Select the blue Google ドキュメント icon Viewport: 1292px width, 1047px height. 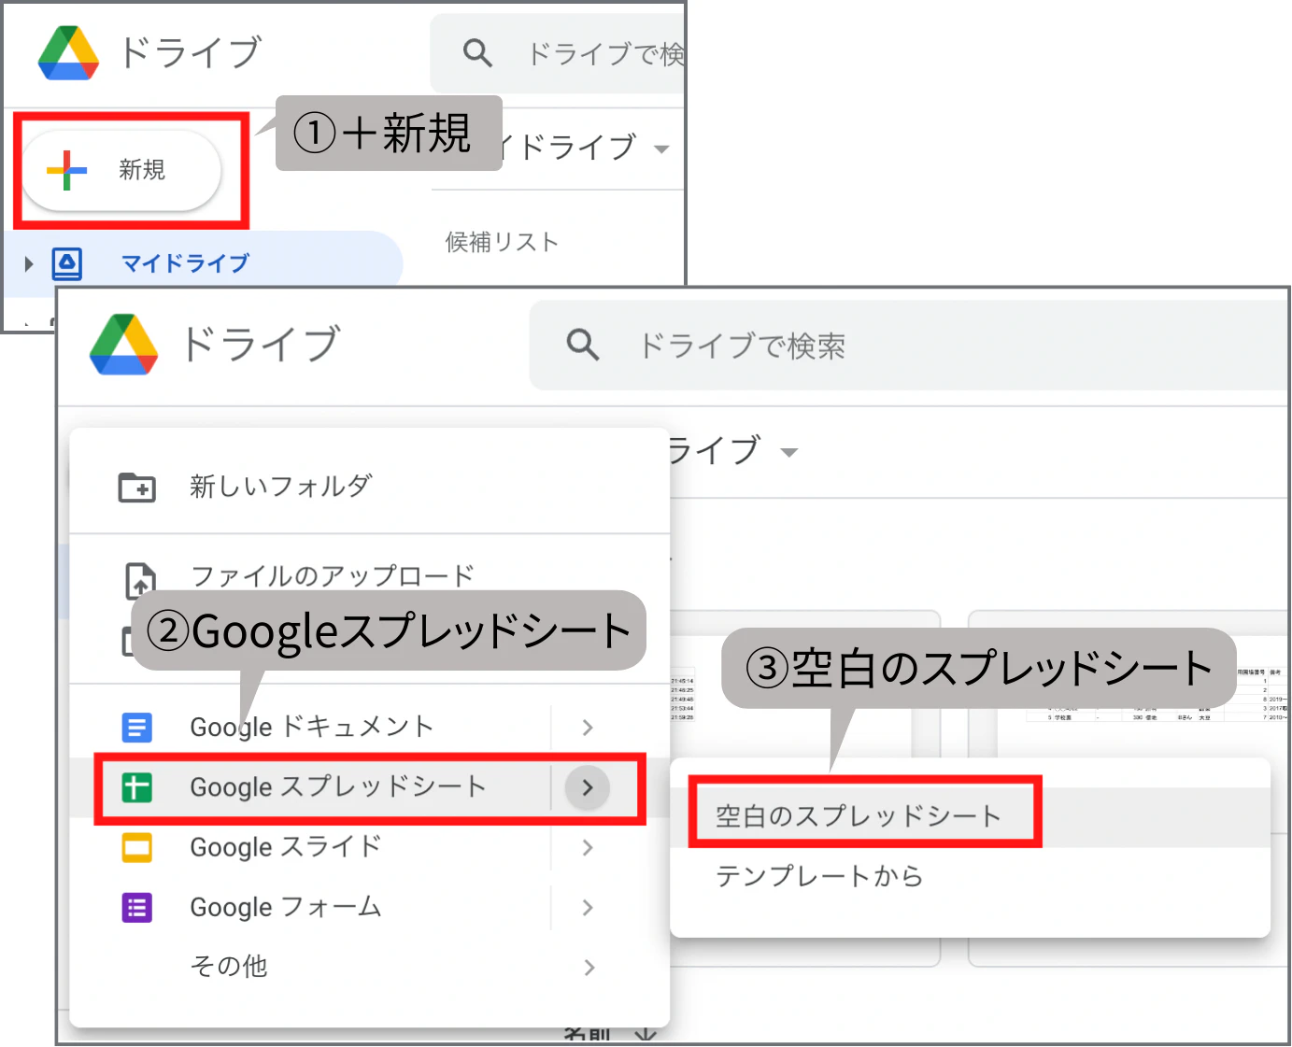[137, 727]
